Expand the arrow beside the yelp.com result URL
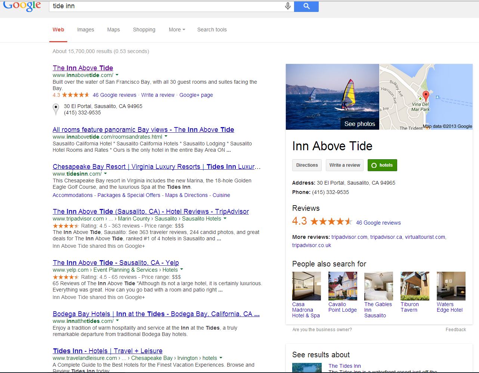Screen dimensions: 479x373 coord(182,269)
